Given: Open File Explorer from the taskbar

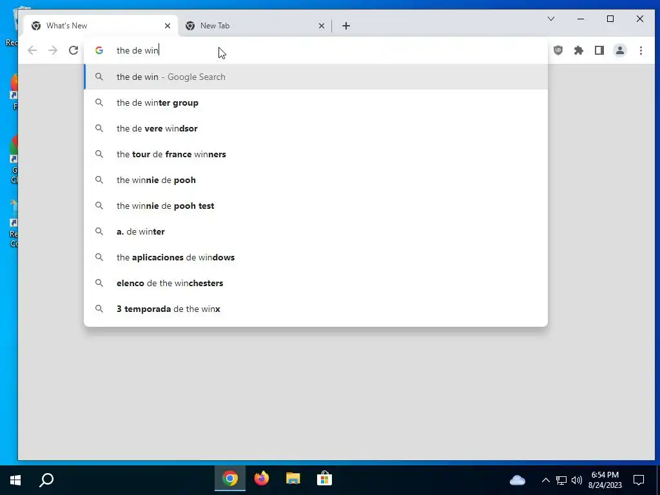Looking at the screenshot, I should 293,479.
